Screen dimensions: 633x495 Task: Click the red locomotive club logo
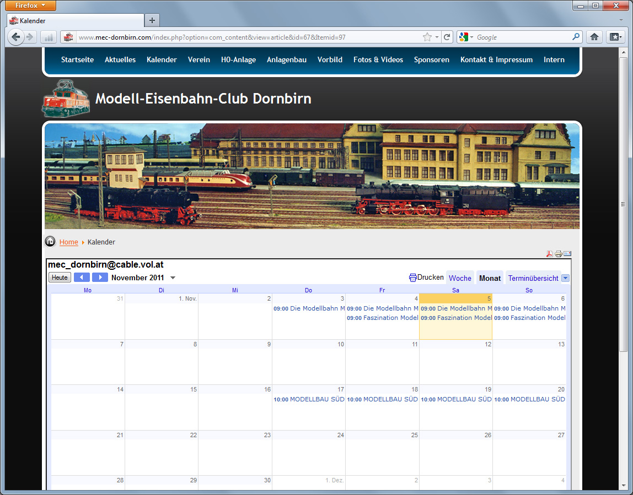66,99
